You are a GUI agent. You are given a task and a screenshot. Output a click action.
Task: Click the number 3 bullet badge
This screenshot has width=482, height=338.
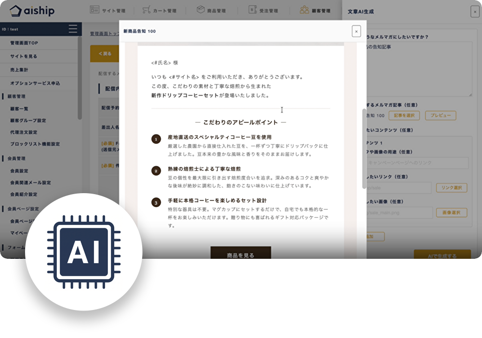[156, 202]
